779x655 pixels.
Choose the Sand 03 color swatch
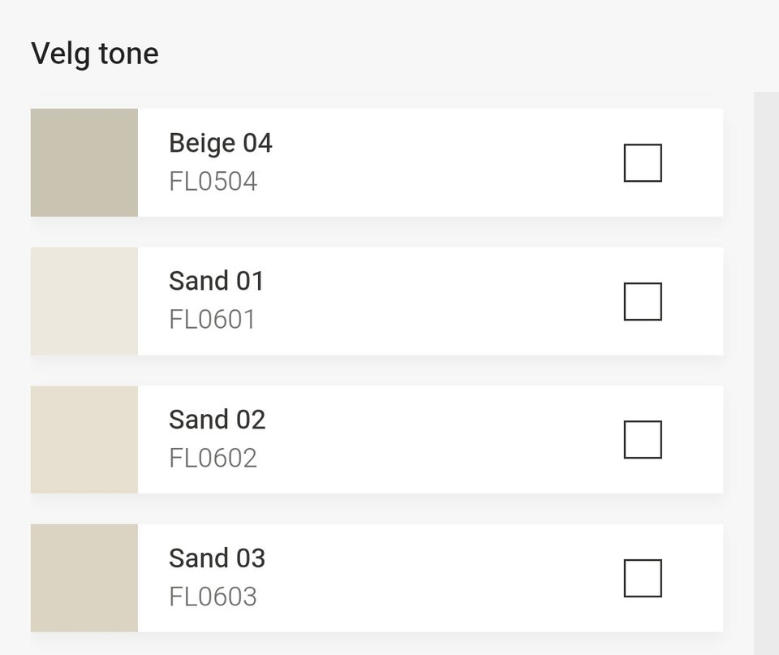coord(84,579)
